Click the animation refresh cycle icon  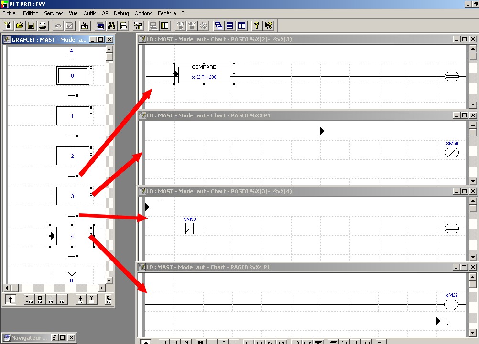[x=204, y=26]
